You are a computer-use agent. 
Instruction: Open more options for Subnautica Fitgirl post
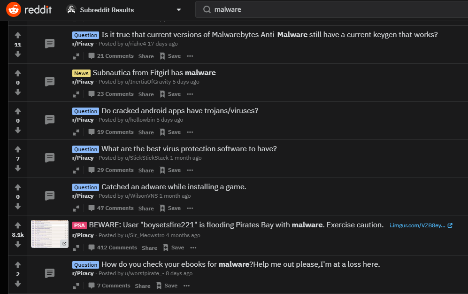[190, 94]
